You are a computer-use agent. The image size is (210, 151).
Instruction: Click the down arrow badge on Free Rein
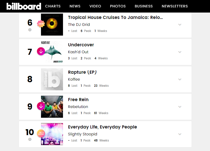tap(41, 106)
